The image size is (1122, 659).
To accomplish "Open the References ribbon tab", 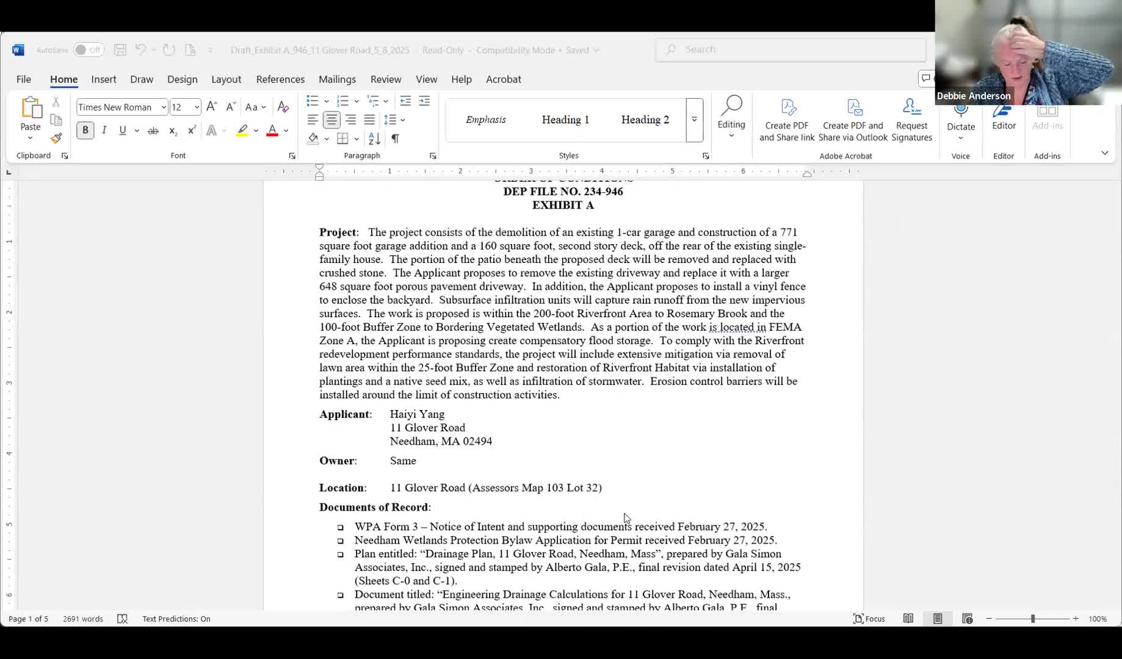I will [x=280, y=79].
